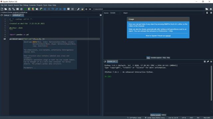This screenshot has width=213, height=119.
Task: Open the Help menu
Action: 54,5
